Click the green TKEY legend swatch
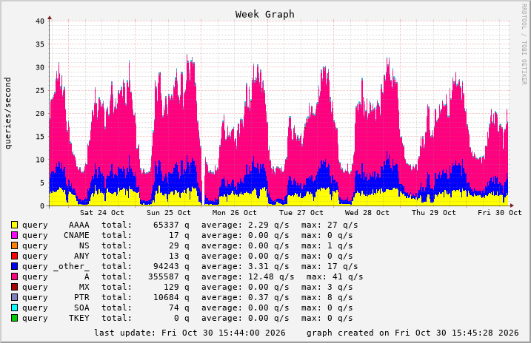The height and width of the screenshot is (343, 531). click(x=14, y=318)
